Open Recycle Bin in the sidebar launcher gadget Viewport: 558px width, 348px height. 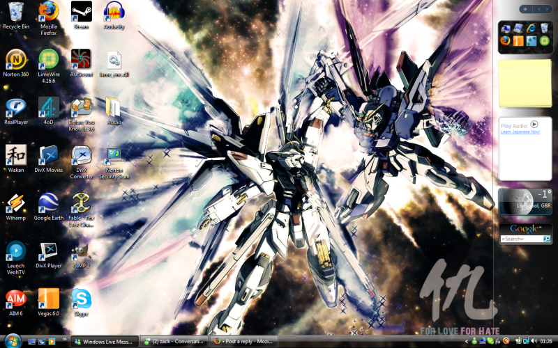(x=544, y=28)
